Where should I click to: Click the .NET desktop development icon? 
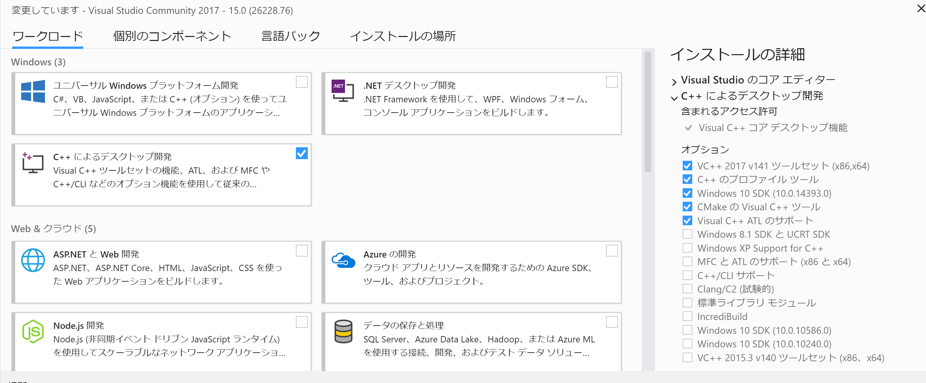[342, 90]
